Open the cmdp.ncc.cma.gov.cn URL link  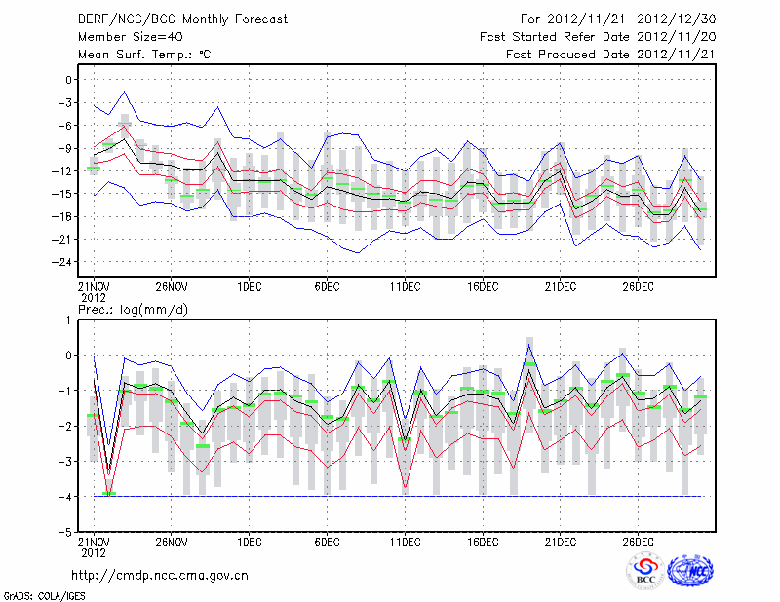click(160, 575)
